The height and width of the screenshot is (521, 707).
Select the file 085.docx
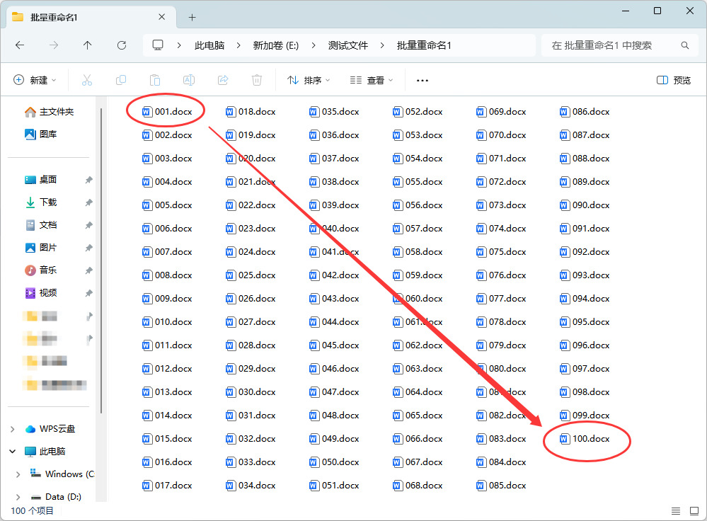tap(501, 486)
